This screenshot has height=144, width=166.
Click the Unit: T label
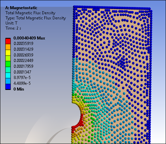pos(11,23)
